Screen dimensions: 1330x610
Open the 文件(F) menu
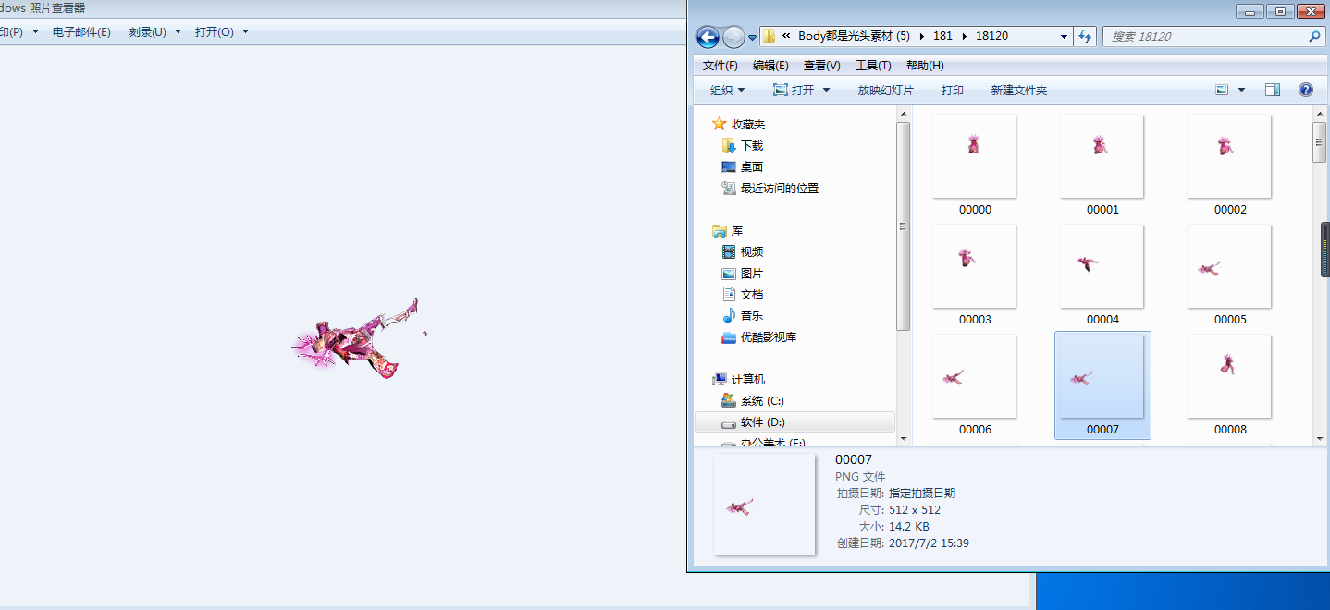720,66
